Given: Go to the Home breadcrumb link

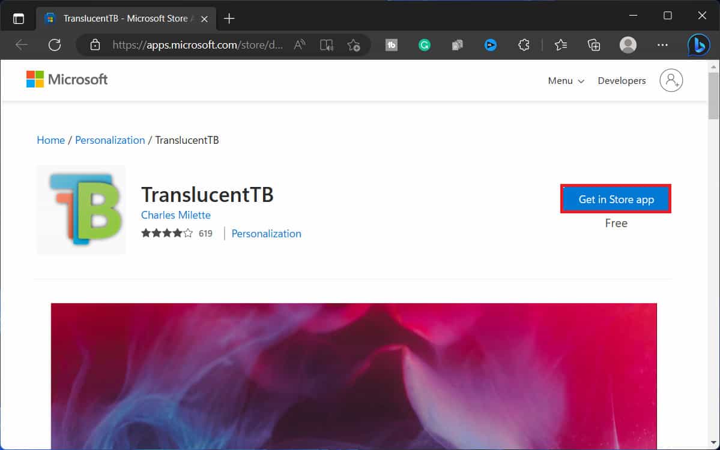Looking at the screenshot, I should pyautogui.click(x=50, y=140).
